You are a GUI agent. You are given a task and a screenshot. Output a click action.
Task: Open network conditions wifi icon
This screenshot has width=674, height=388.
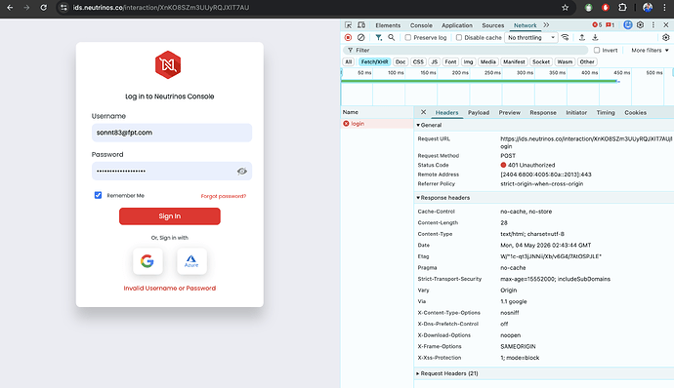[x=566, y=38]
